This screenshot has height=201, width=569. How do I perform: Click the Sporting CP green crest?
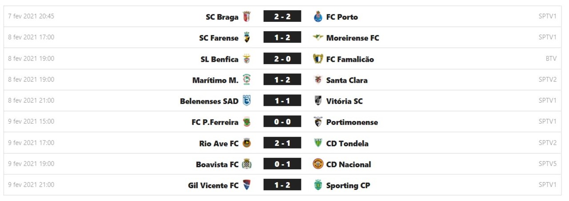click(x=318, y=185)
